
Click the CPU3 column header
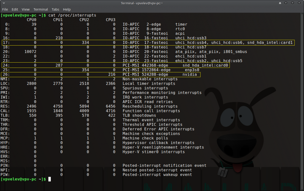111,20
